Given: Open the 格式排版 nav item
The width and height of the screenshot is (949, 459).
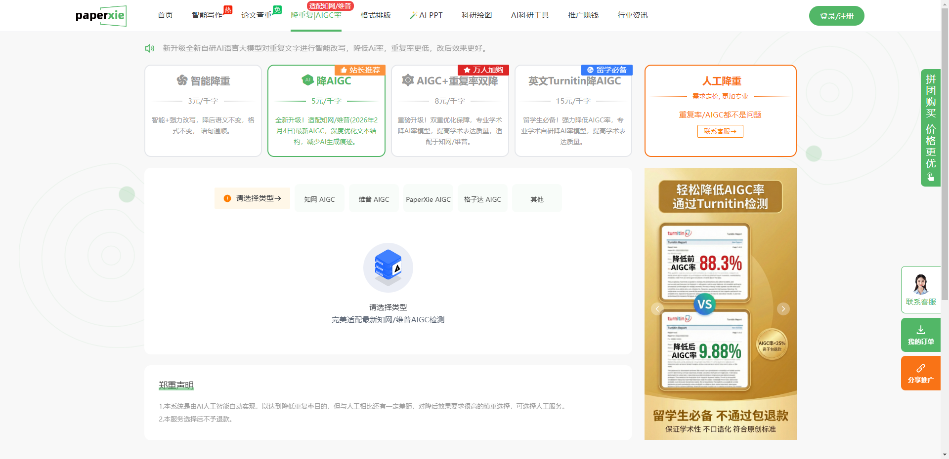Looking at the screenshot, I should pos(376,15).
